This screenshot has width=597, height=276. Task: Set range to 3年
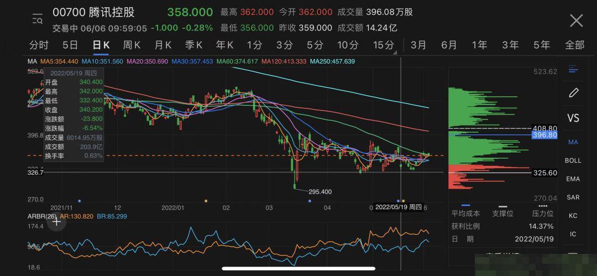[510, 45]
